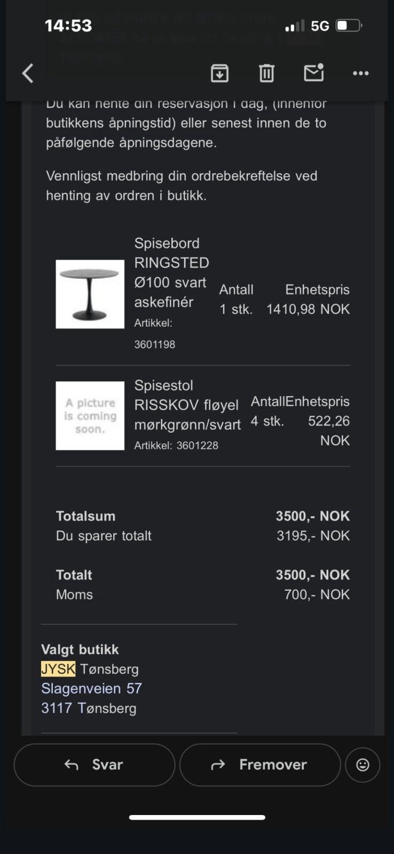The image size is (394, 854).
Task: Tap the 'A picture is coming soon' placeholder
Action: click(x=90, y=416)
